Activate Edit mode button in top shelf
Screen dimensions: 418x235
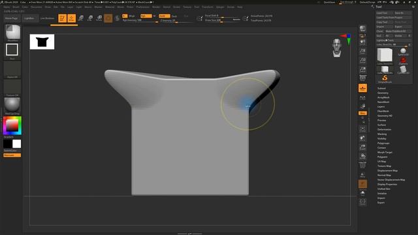click(x=63, y=18)
